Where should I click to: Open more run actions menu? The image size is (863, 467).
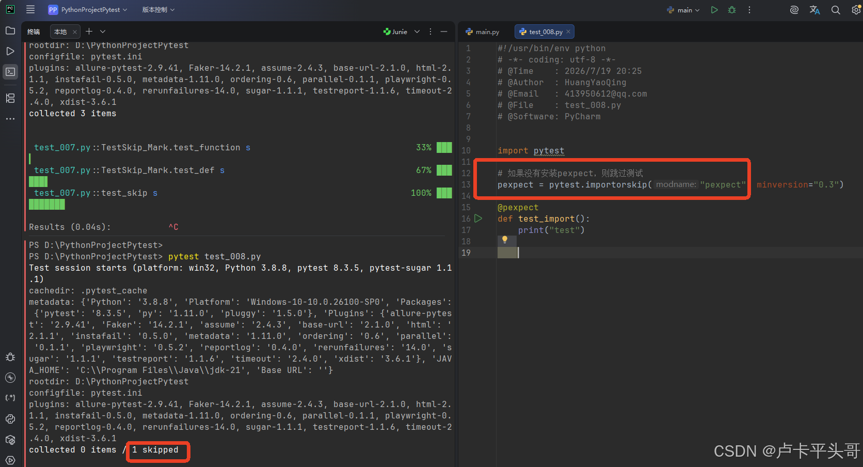click(x=749, y=10)
